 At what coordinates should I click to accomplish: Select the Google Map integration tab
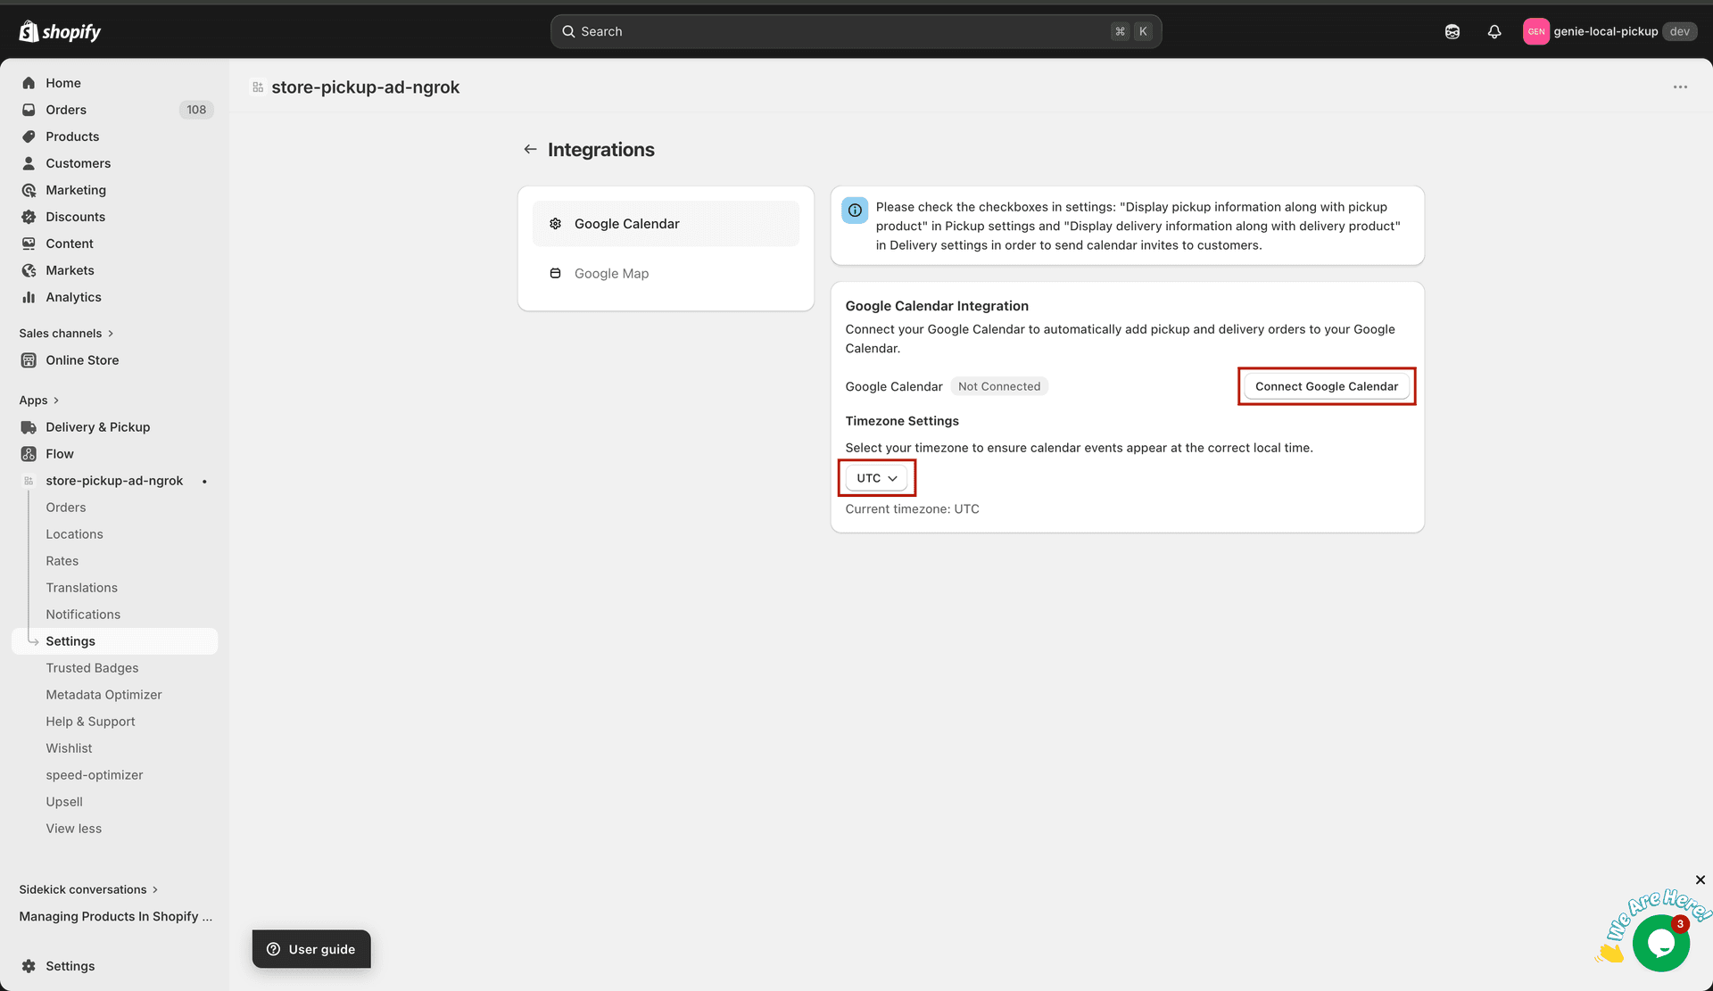pos(666,273)
